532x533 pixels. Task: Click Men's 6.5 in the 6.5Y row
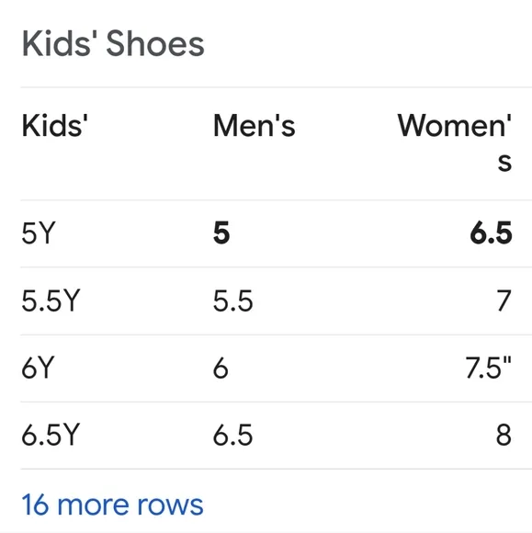[x=232, y=435]
